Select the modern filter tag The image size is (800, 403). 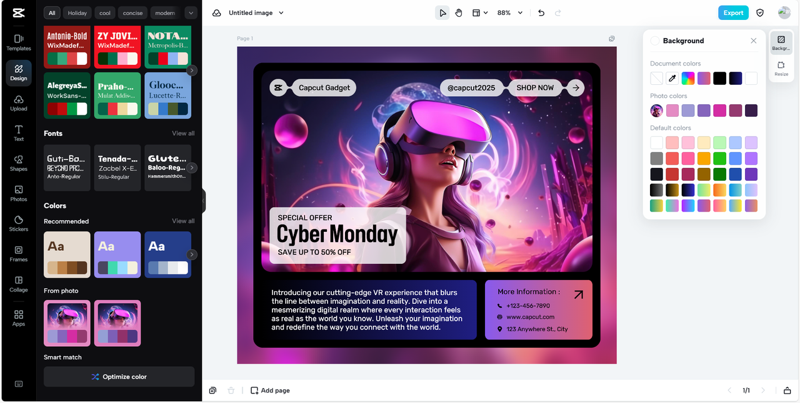165,12
